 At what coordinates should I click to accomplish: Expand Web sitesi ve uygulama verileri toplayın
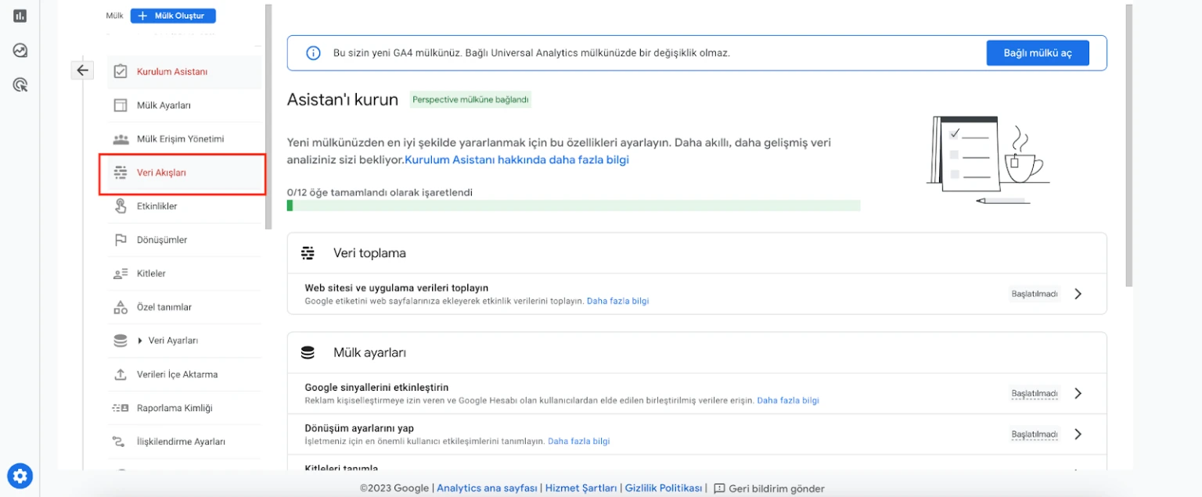click(x=1078, y=293)
